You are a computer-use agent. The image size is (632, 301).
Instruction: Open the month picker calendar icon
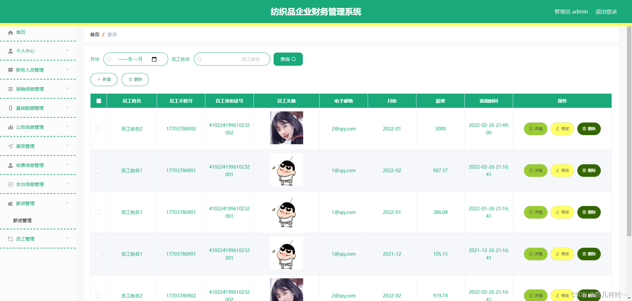154,59
